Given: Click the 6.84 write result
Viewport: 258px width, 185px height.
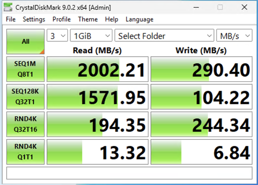Looking at the screenshot, I should tap(201, 152).
